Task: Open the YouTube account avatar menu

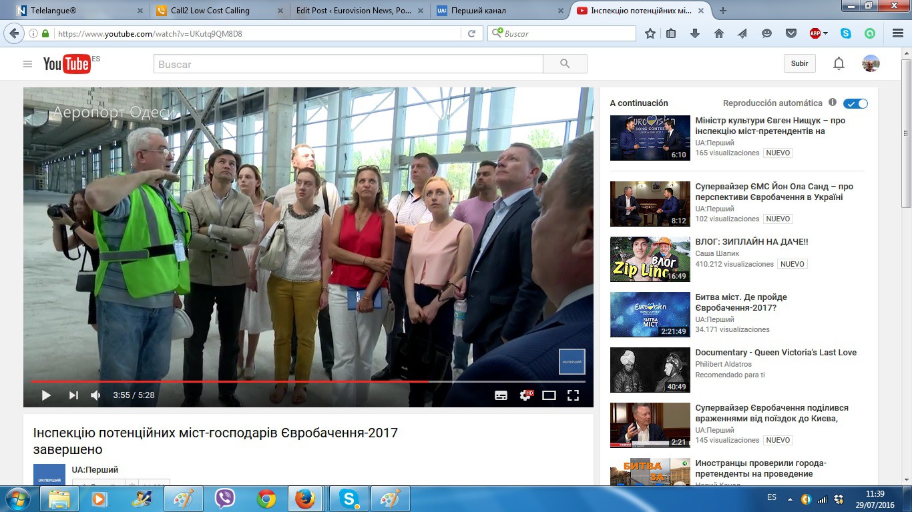Action: (871, 63)
